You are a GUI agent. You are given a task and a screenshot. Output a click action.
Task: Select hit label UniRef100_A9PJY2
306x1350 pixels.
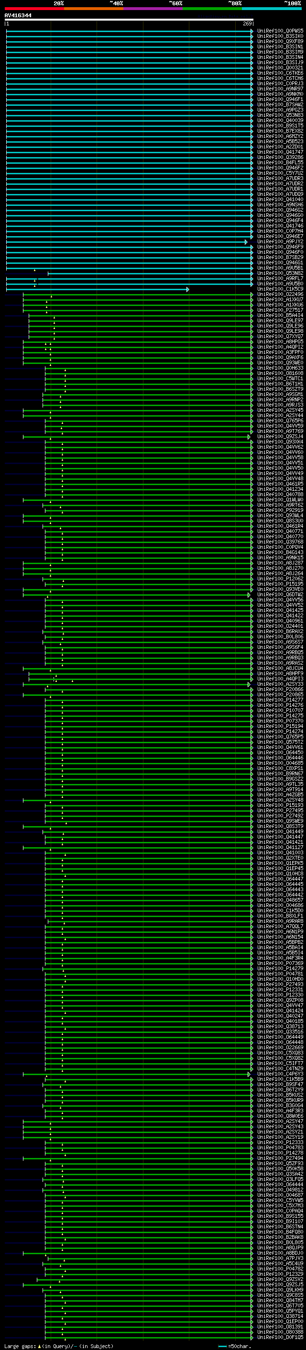pos(280,241)
